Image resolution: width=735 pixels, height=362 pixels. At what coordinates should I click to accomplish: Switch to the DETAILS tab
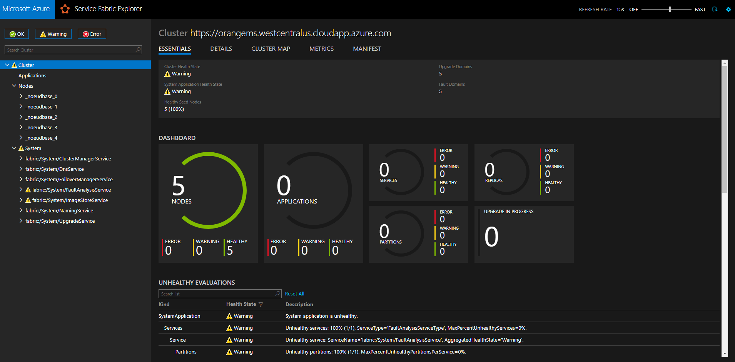(x=221, y=49)
